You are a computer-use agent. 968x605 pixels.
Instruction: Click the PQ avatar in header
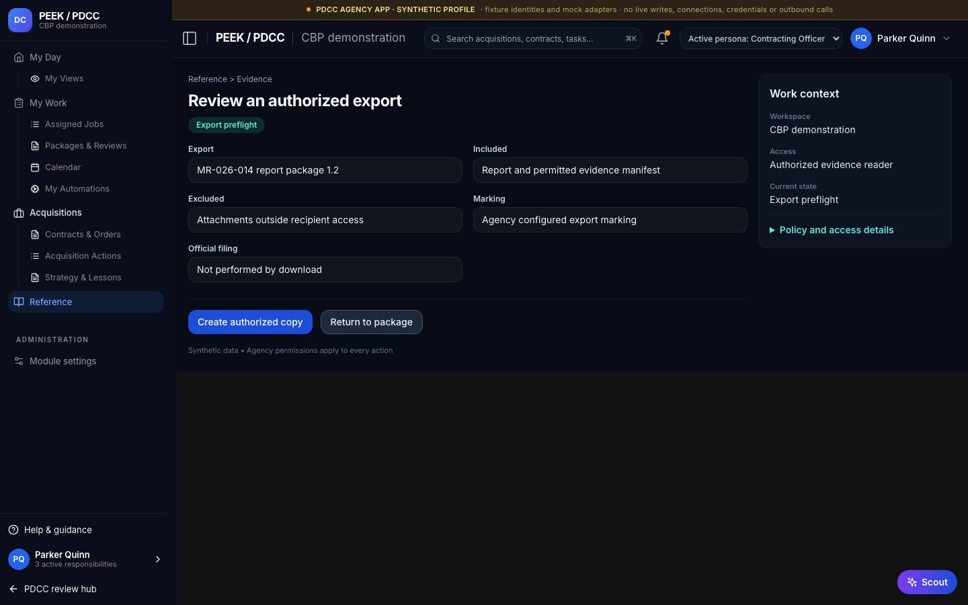(x=861, y=38)
